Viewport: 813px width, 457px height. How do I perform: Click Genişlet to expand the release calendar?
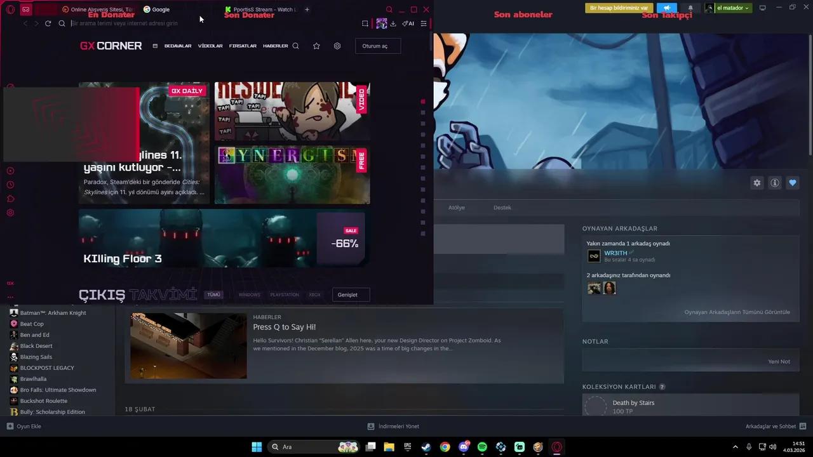[x=347, y=295]
